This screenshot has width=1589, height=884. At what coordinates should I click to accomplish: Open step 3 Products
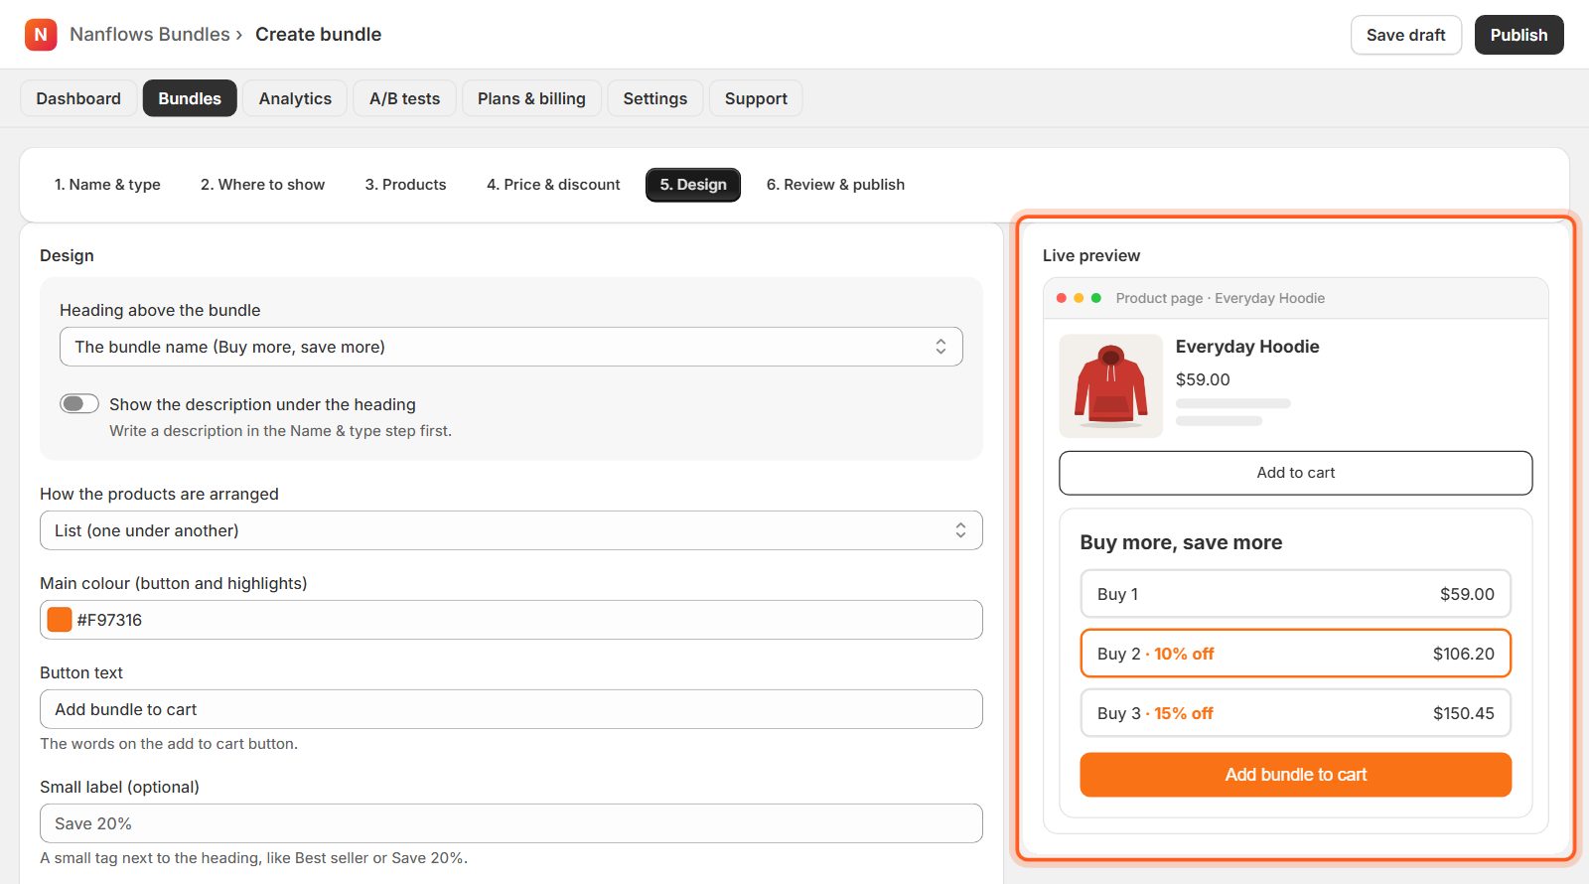(405, 185)
